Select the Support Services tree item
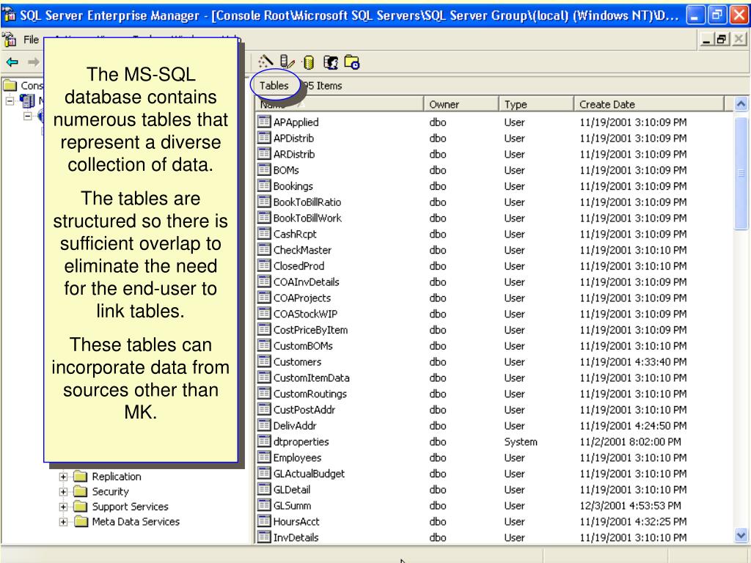This screenshot has width=751, height=563. click(x=130, y=507)
